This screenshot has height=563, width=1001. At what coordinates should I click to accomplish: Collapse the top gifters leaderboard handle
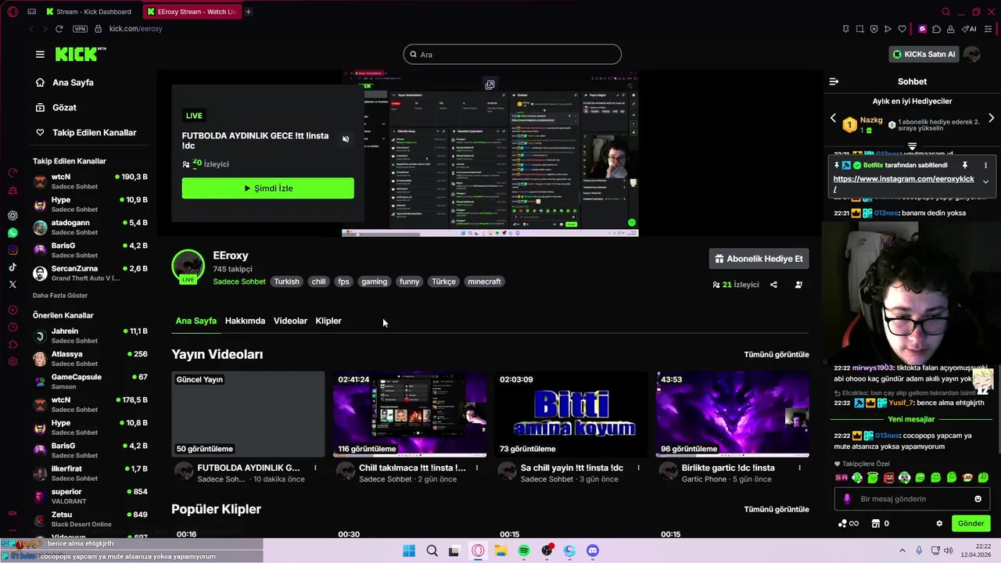pos(912,147)
